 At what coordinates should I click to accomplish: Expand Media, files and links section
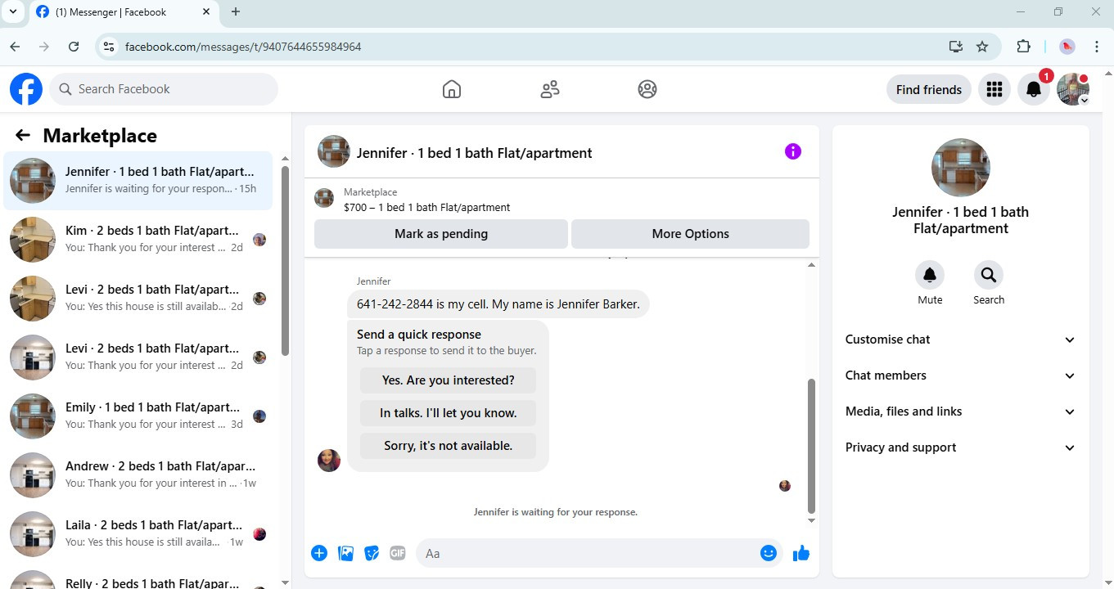tap(961, 411)
